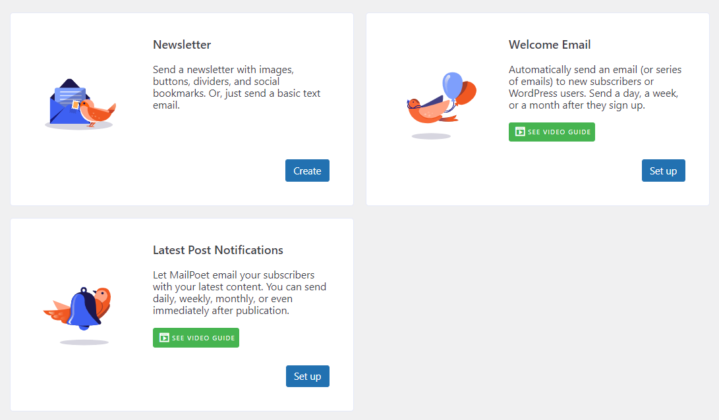Screen dimensions: 719x420
Task: Select the Latest Post Notifications heading
Action: (218, 250)
